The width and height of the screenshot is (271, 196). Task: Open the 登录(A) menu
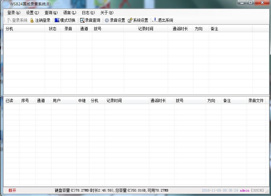click(x=14, y=13)
